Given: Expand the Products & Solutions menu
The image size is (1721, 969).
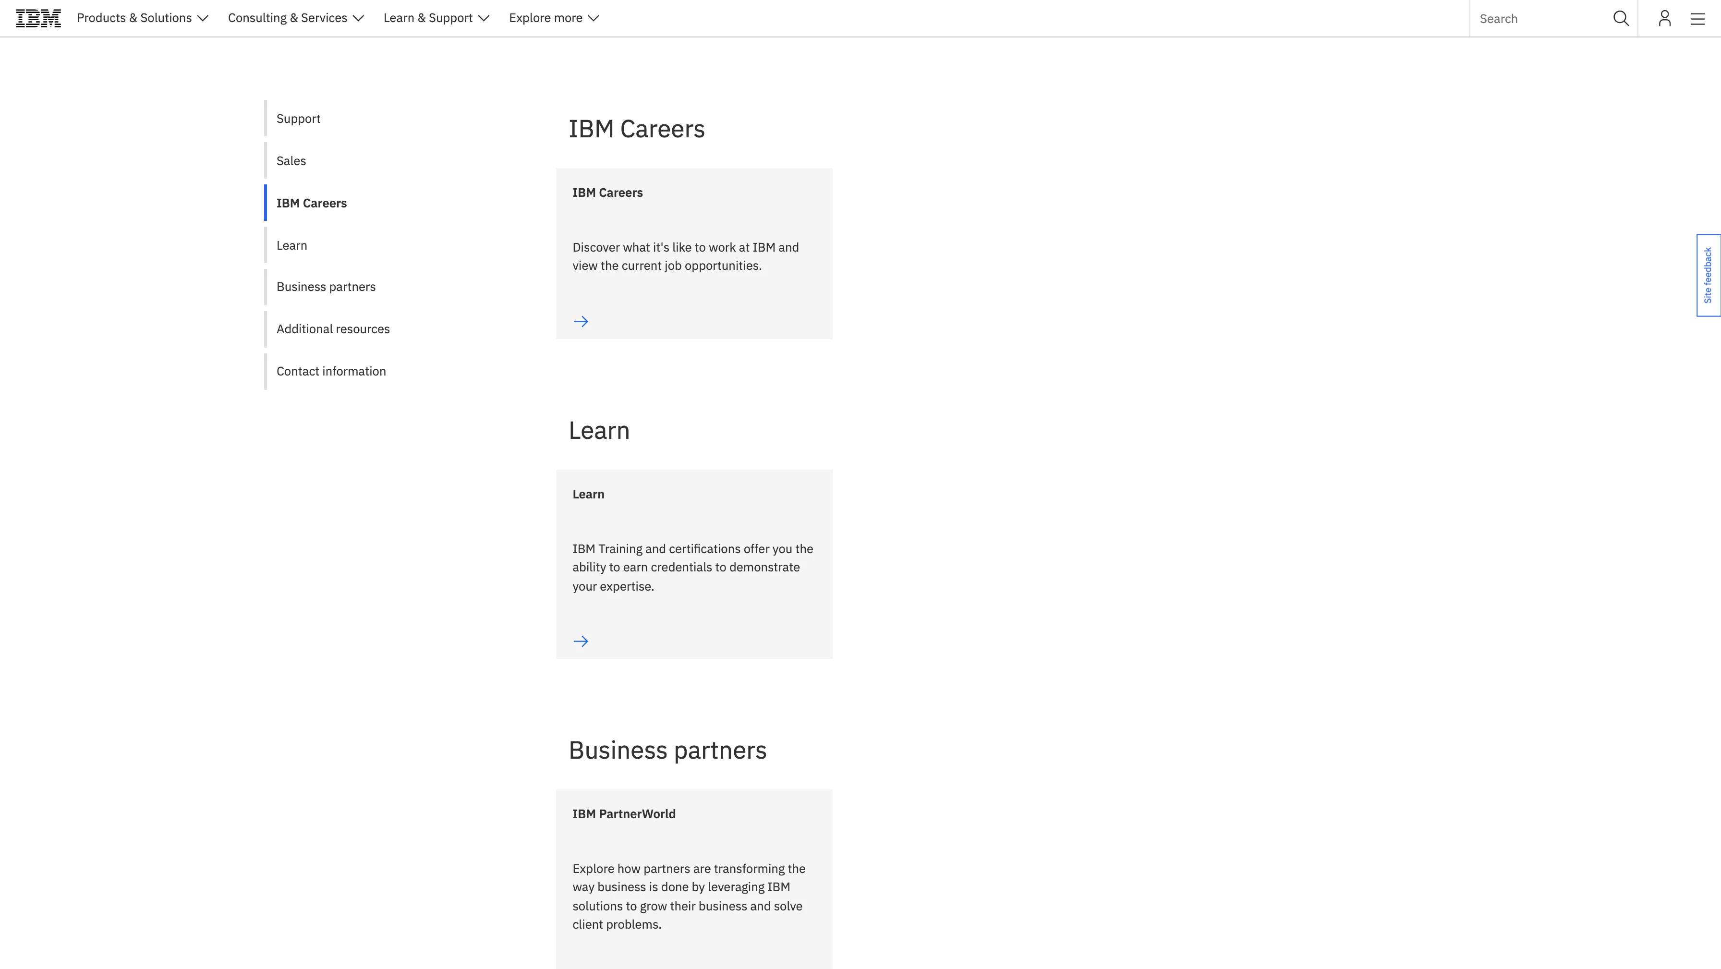Looking at the screenshot, I should coord(142,18).
